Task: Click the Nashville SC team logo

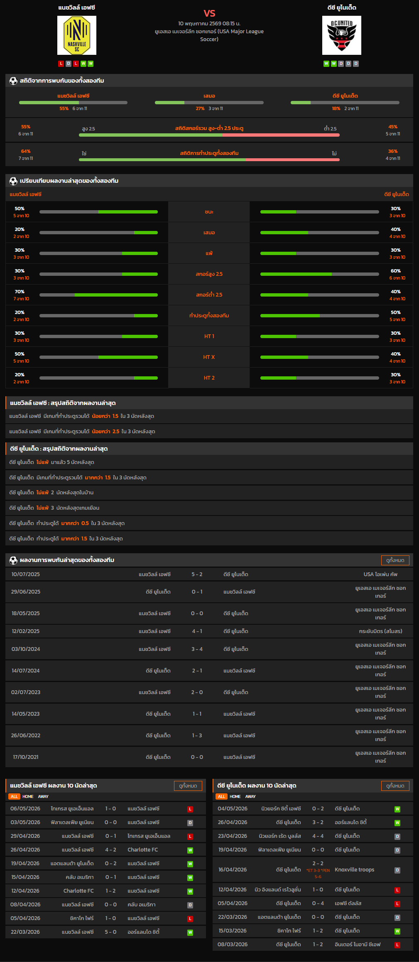Action: pos(77,35)
